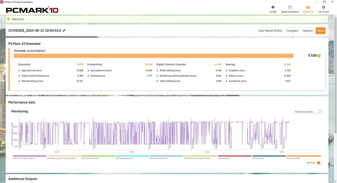Click Combined score value 1 937
The width and height of the screenshot is (337, 183).
tap(287, 81)
